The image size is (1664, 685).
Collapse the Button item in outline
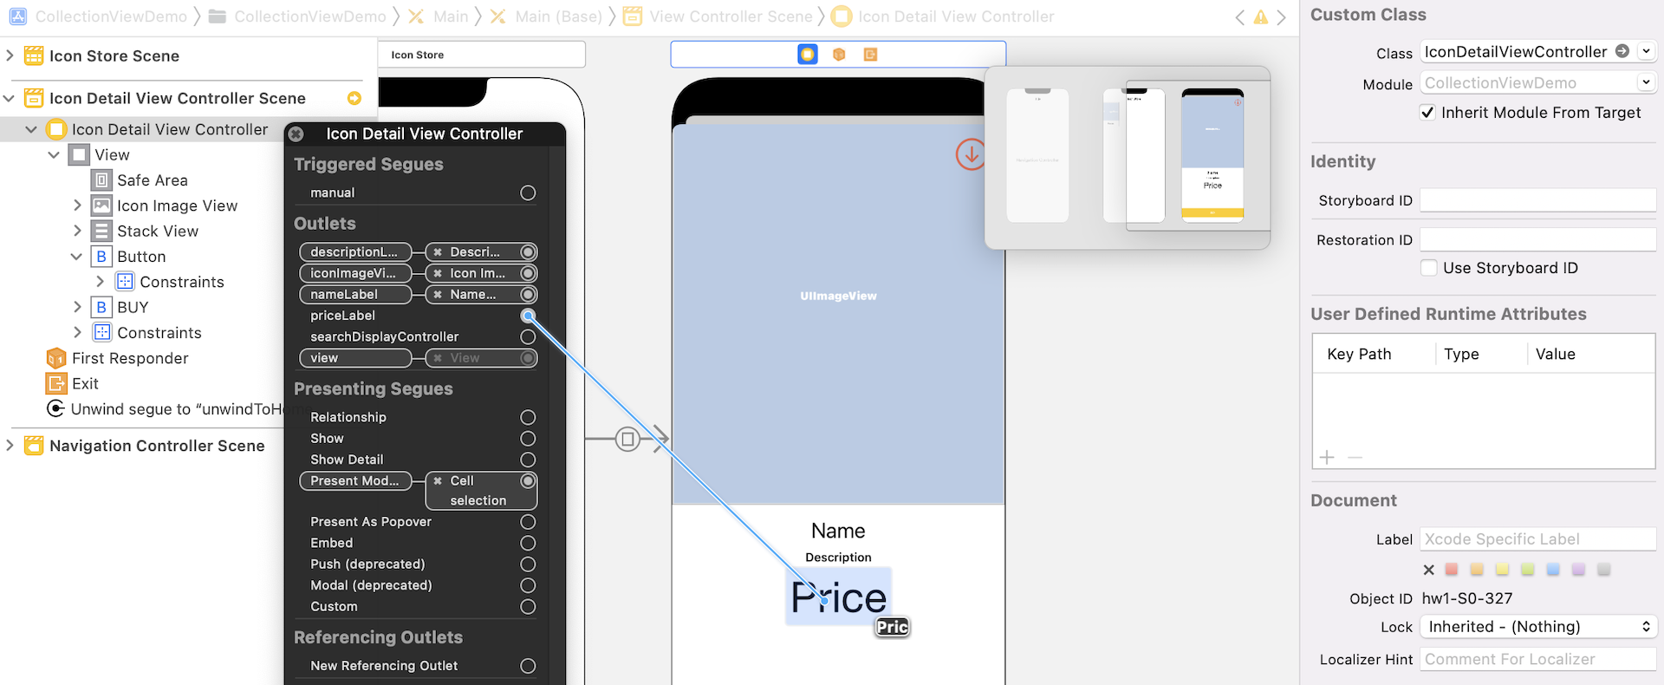point(77,257)
